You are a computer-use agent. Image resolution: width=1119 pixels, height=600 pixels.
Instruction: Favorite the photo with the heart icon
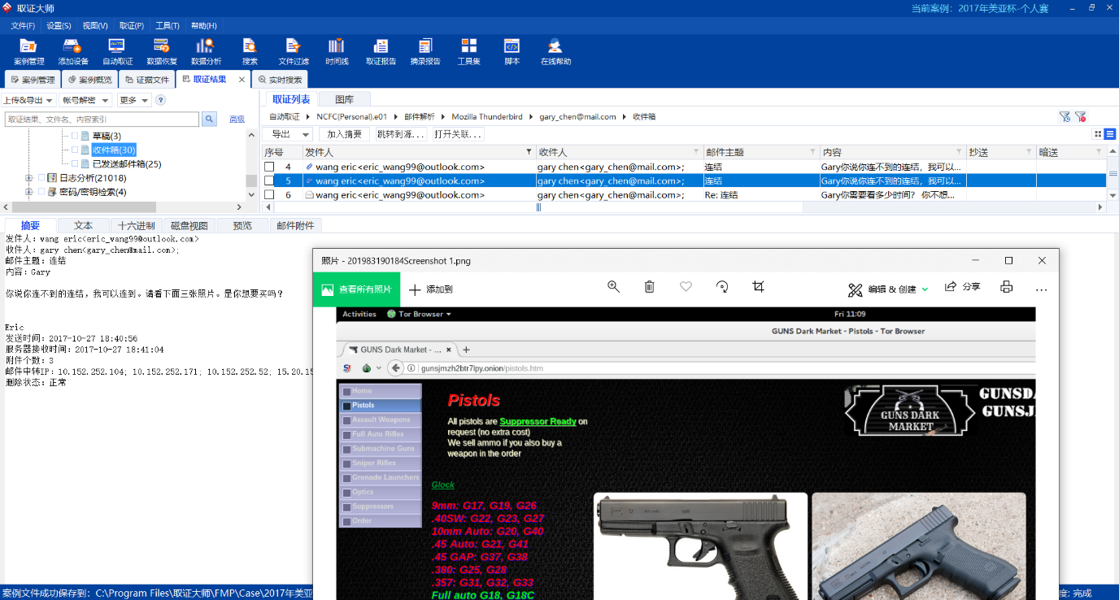click(686, 287)
